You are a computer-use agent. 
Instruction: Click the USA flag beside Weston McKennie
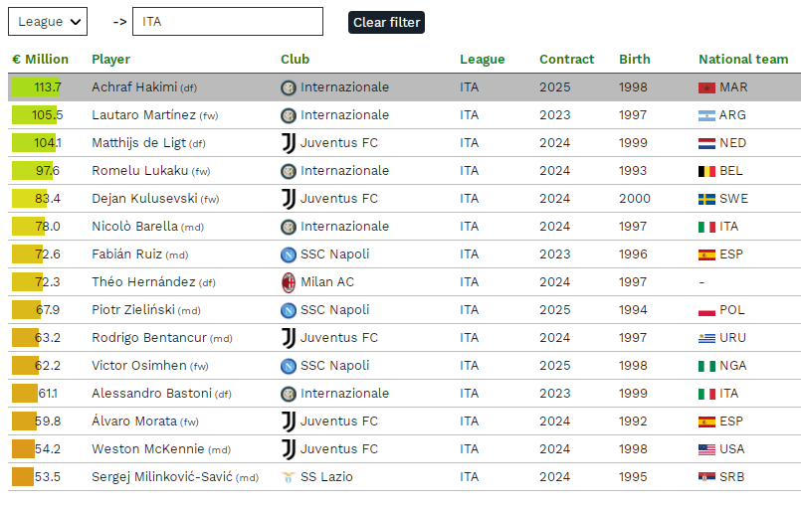(x=706, y=449)
